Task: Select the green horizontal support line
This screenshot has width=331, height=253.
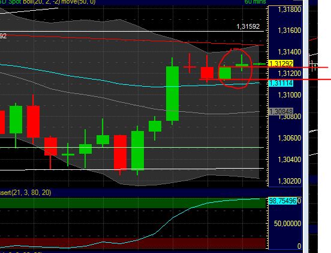Action: point(132,147)
